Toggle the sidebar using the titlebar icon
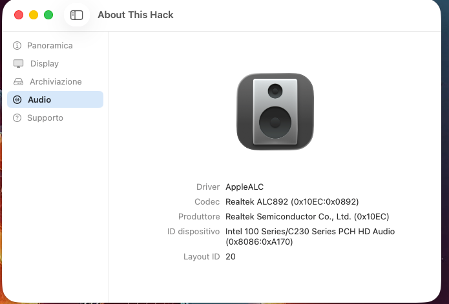 pos(77,15)
